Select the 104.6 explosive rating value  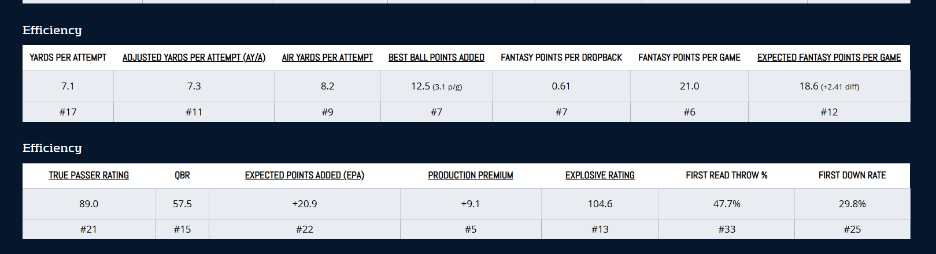pyautogui.click(x=600, y=204)
